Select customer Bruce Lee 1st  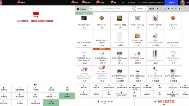105,102
